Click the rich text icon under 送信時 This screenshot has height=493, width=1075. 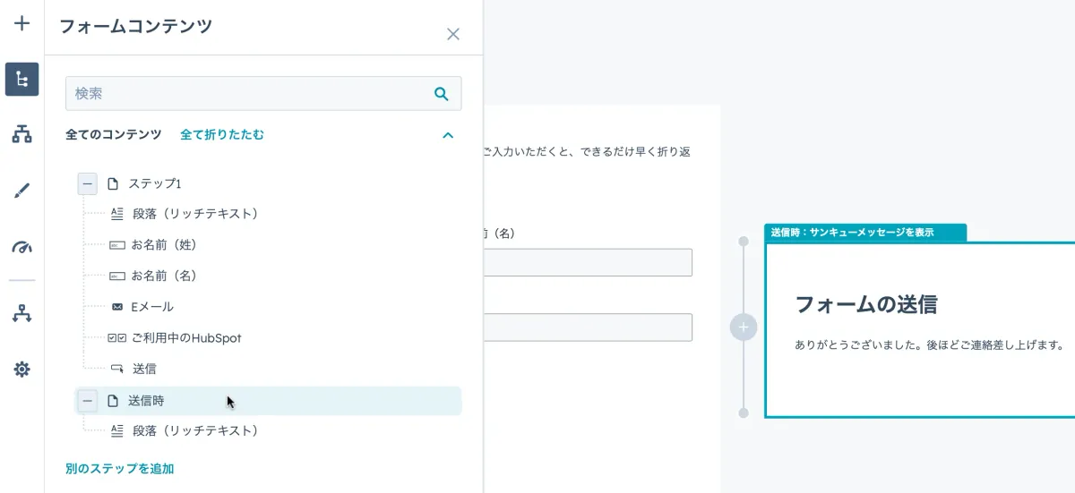click(x=116, y=430)
